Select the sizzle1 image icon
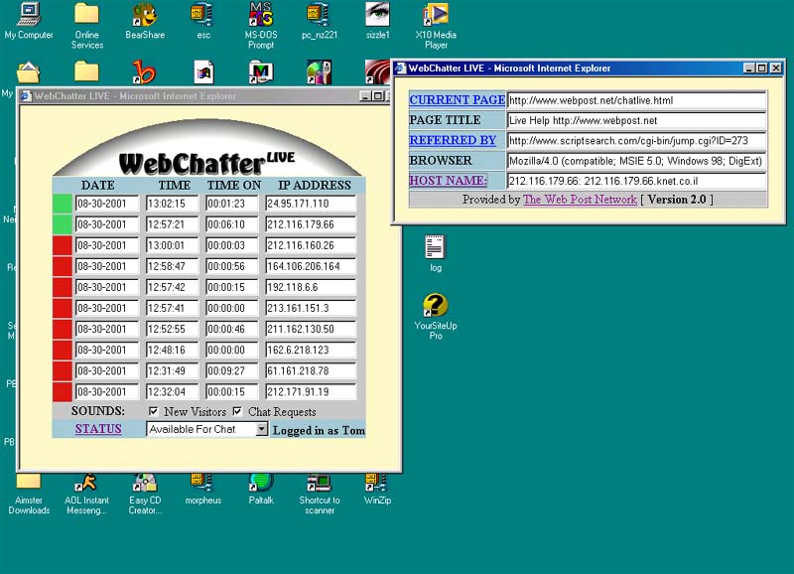Image resolution: width=794 pixels, height=574 pixels. [377, 20]
